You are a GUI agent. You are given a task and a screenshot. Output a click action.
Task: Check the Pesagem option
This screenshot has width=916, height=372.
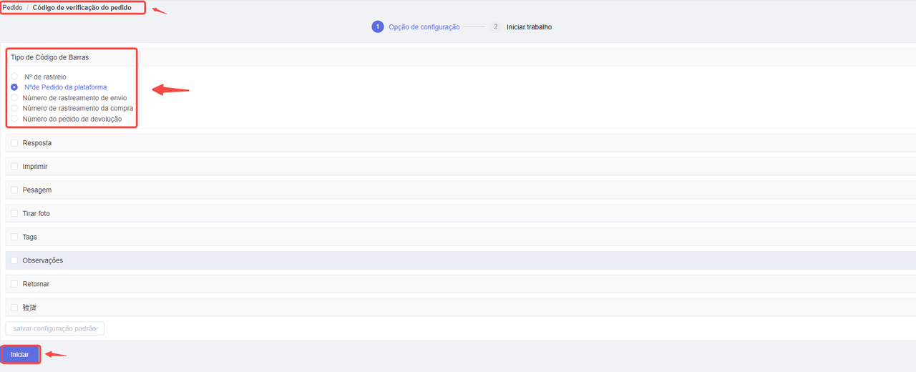(14, 190)
